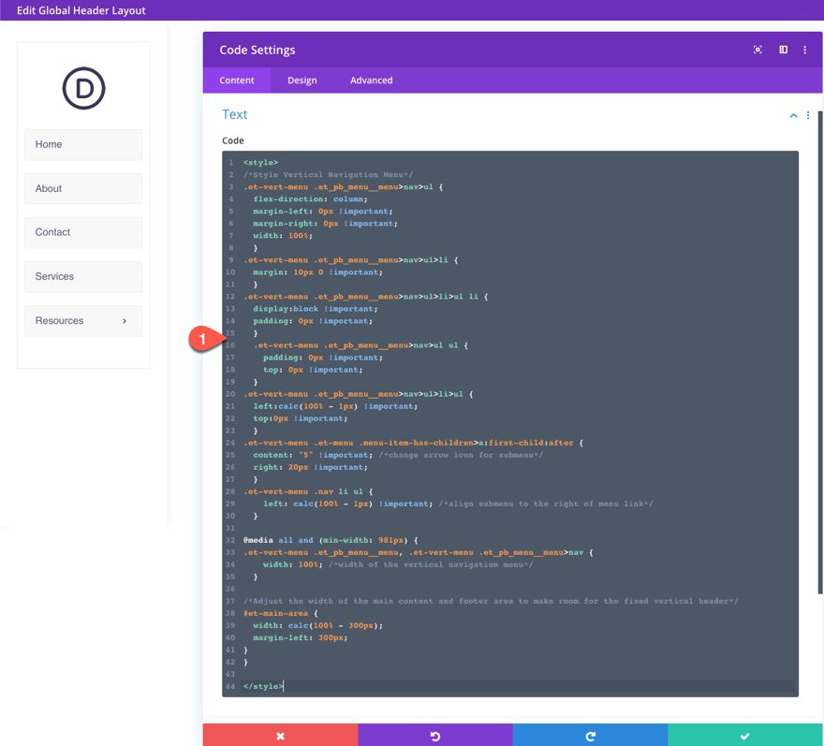
Task: Open the Services menu link
Action: tap(53, 276)
